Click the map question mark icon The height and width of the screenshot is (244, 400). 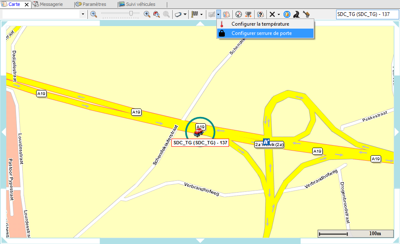tap(261, 14)
